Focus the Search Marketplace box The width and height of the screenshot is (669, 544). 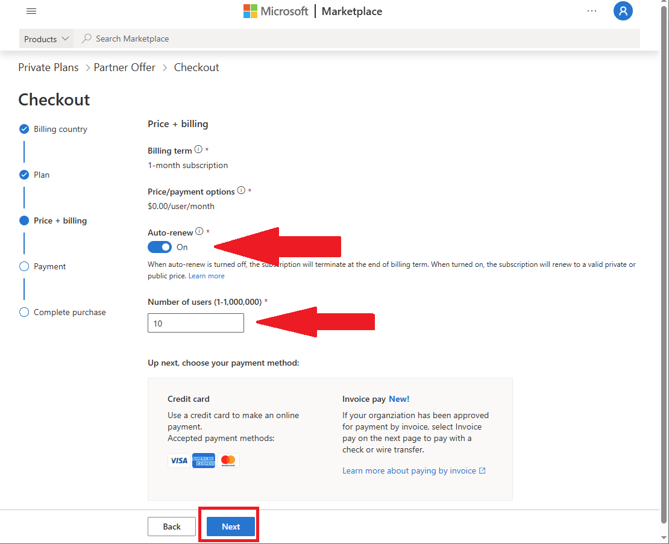357,39
